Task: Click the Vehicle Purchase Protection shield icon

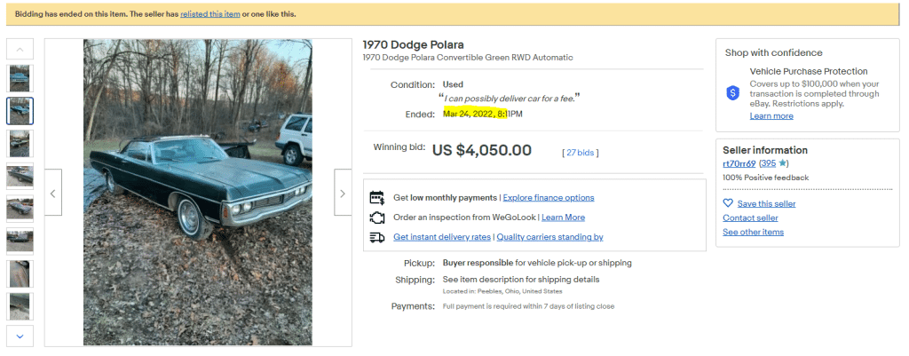Action: [x=733, y=92]
